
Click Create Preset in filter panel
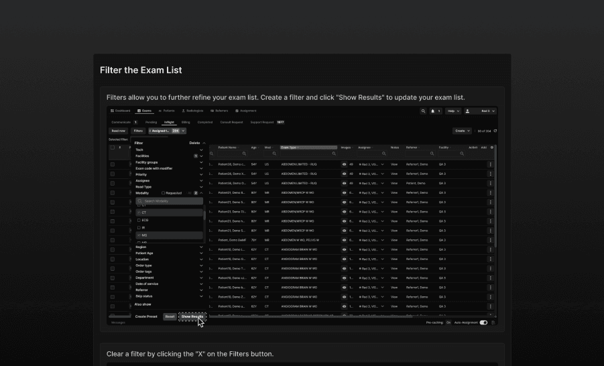click(x=146, y=316)
